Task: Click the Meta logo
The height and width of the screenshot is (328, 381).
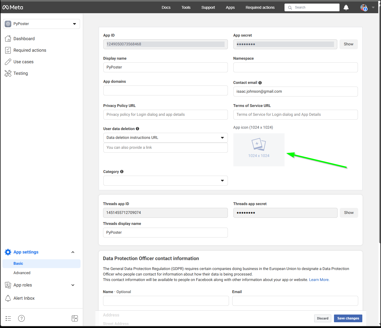Action: [13, 7]
